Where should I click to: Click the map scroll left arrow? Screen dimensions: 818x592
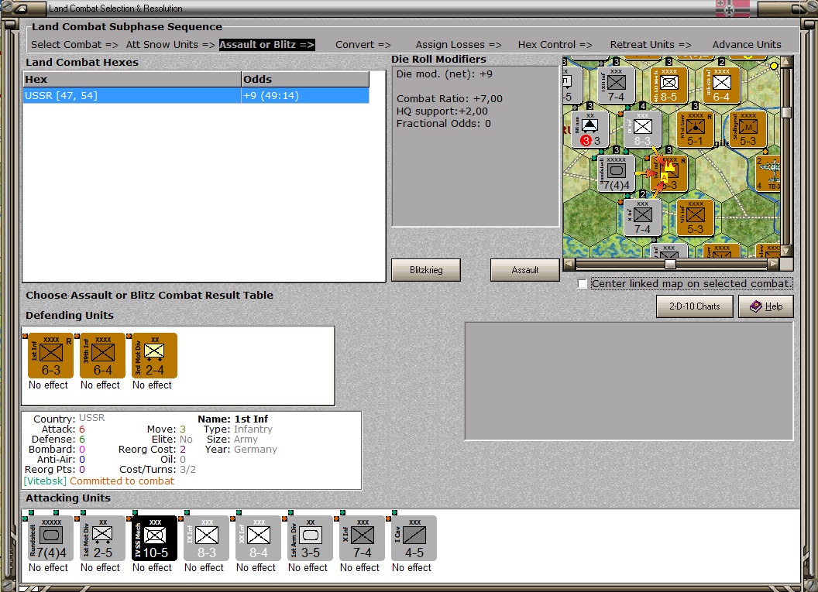point(569,264)
